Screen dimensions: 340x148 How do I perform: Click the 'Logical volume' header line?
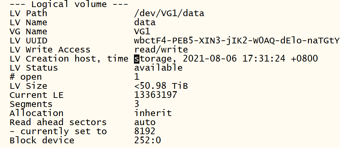pyautogui.click(x=69, y=5)
